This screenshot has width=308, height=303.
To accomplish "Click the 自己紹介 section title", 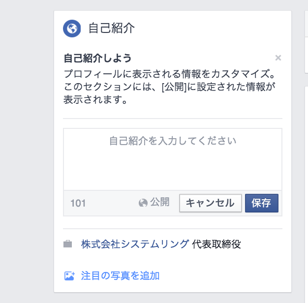I will click(x=112, y=28).
